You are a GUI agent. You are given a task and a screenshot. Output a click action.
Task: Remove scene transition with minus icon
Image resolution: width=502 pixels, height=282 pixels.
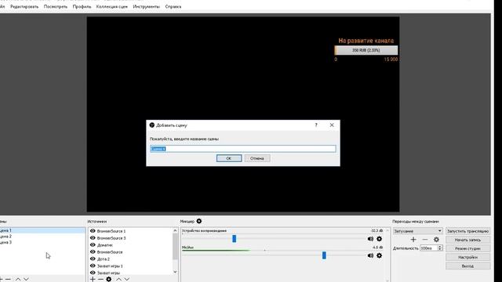point(425,240)
